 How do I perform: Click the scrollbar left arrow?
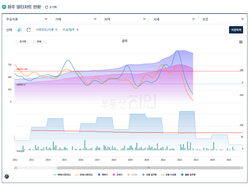(16, 168)
